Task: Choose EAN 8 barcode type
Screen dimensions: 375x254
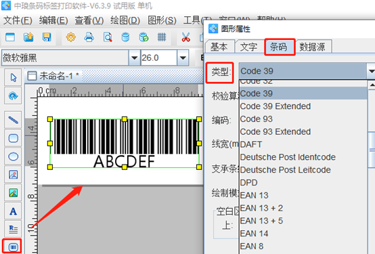Action: (x=303, y=246)
